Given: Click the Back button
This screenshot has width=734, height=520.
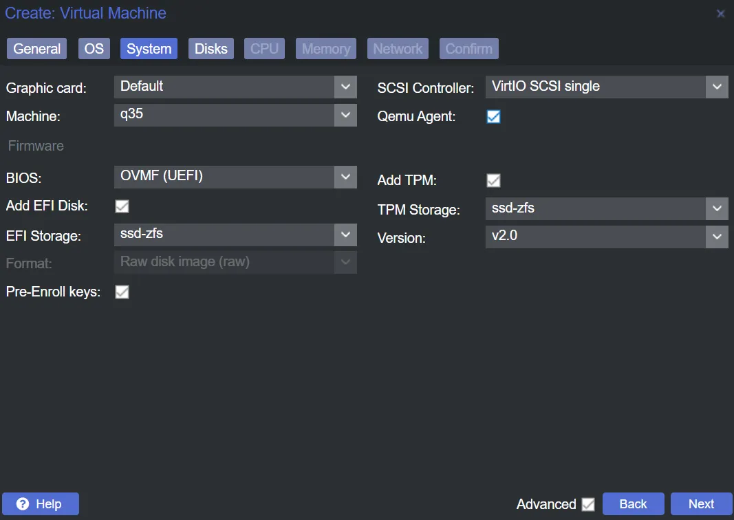Looking at the screenshot, I should point(633,504).
